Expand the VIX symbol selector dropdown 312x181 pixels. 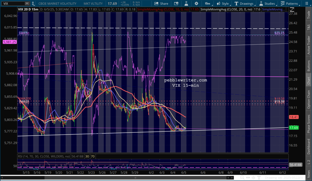(27, 4)
